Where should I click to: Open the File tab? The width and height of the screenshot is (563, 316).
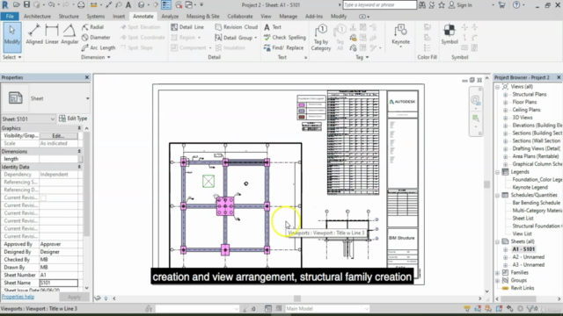tap(10, 16)
